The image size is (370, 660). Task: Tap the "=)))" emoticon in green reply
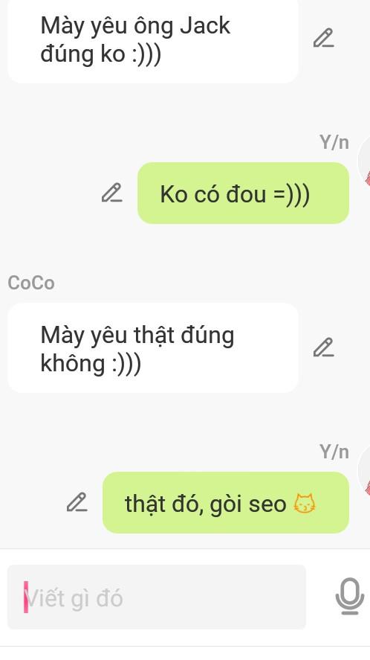(x=291, y=194)
